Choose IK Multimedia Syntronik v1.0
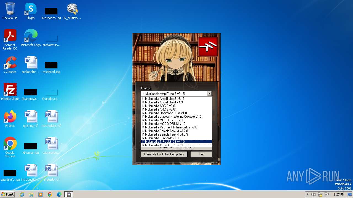 tap(176, 138)
